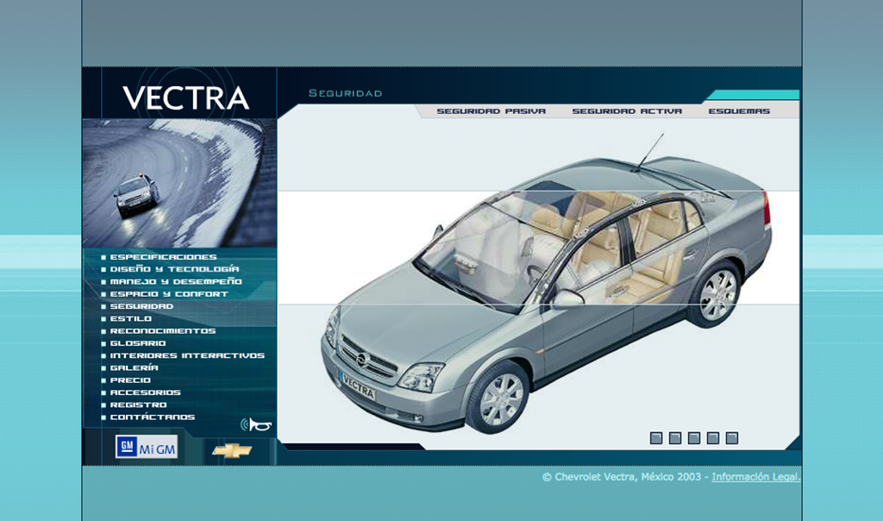This screenshot has width=883, height=521.
Task: Open the Esquemas tab
Action: [739, 111]
